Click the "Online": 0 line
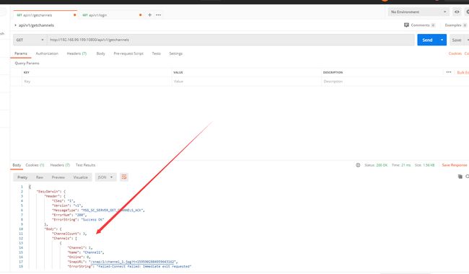469x274 pixels. (x=79, y=257)
